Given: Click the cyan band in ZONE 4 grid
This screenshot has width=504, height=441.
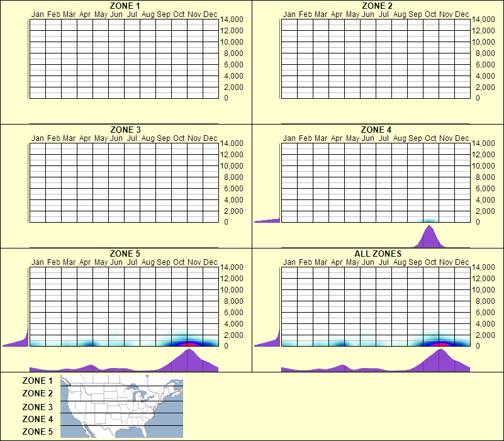Looking at the screenshot, I should pyautogui.click(x=430, y=220).
